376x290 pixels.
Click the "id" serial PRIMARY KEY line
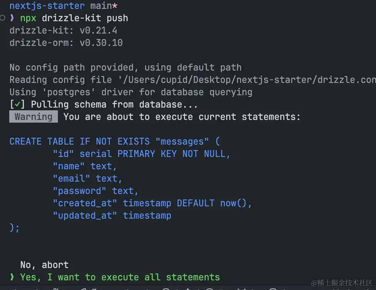coord(141,154)
